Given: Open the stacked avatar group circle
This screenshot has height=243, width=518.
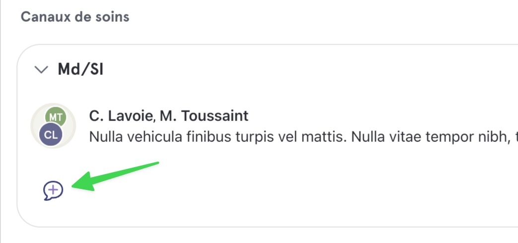Looking at the screenshot, I should 53,125.
